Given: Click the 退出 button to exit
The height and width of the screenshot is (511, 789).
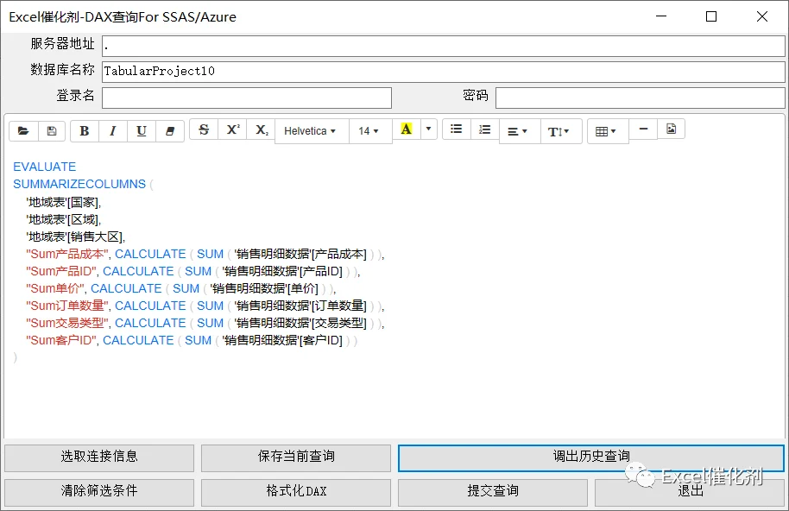Looking at the screenshot, I should coord(690,491).
